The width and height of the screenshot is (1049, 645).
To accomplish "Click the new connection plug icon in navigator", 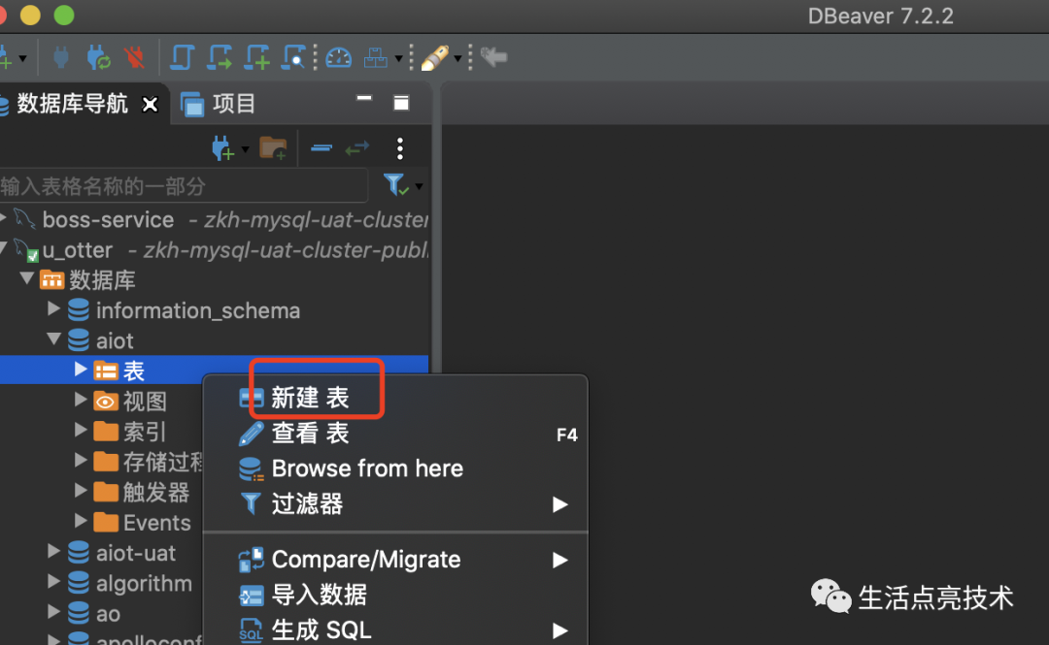I will point(222,148).
